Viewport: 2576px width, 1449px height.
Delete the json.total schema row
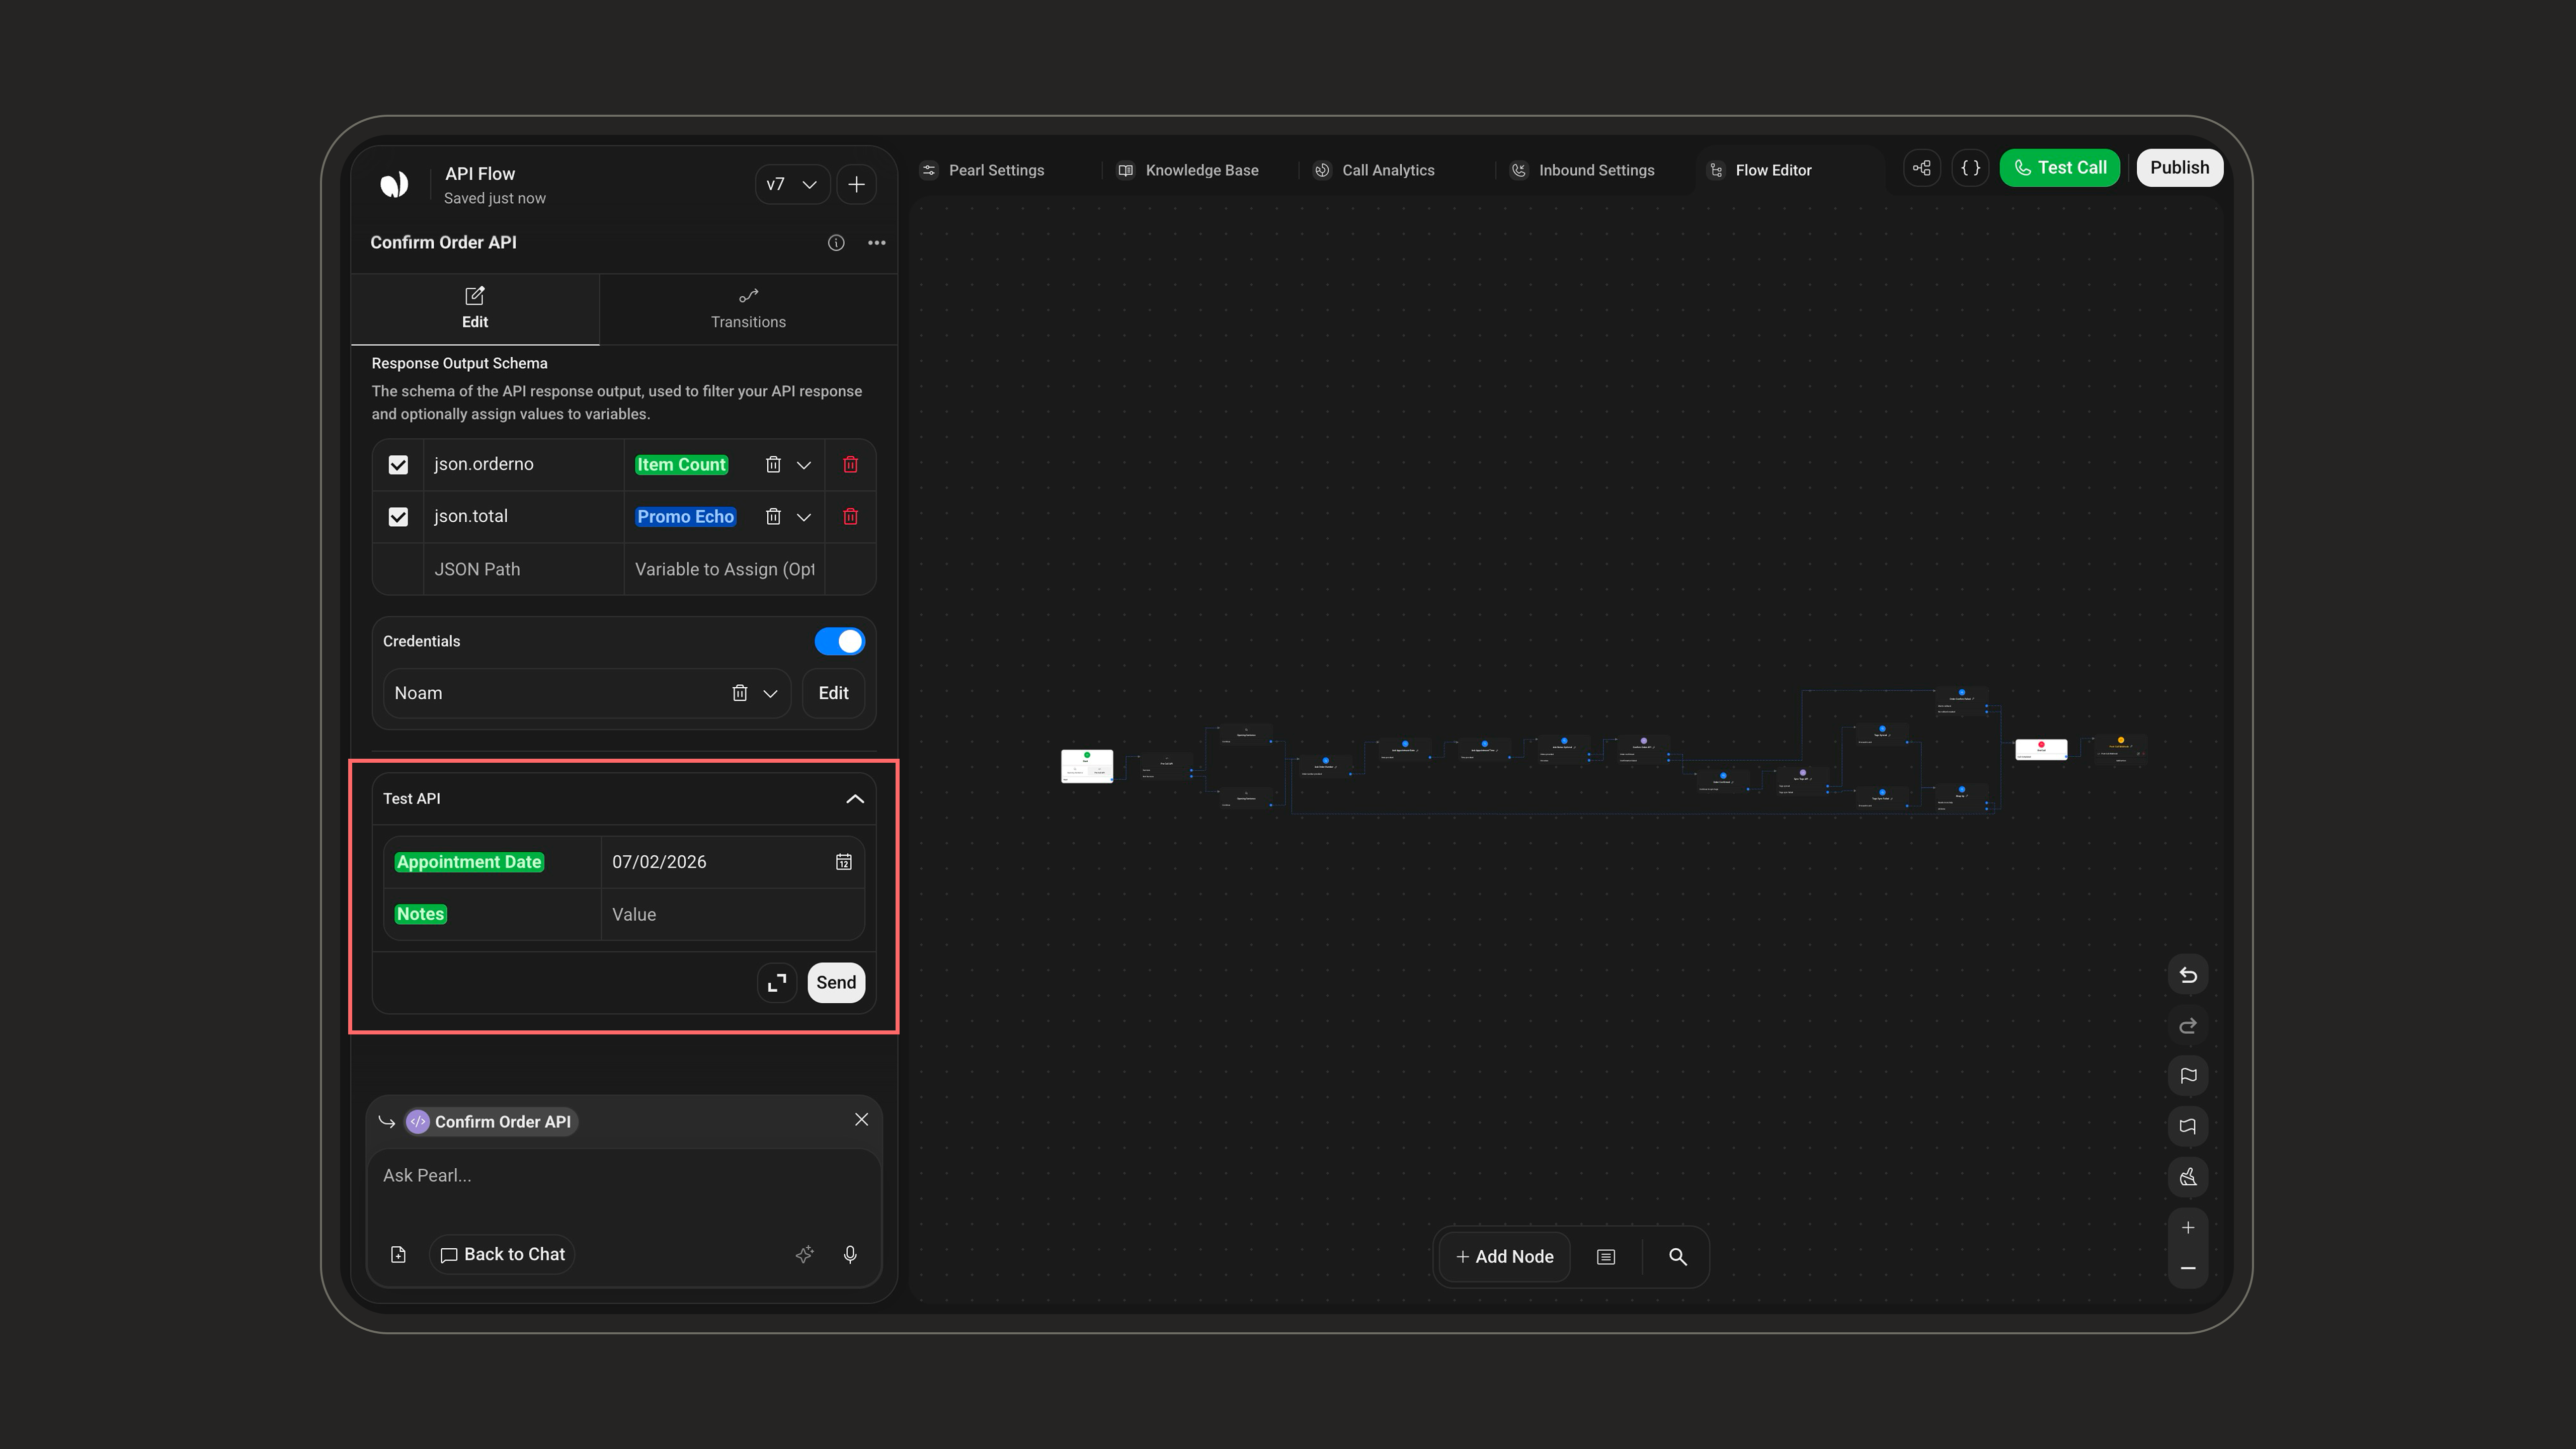click(x=850, y=516)
